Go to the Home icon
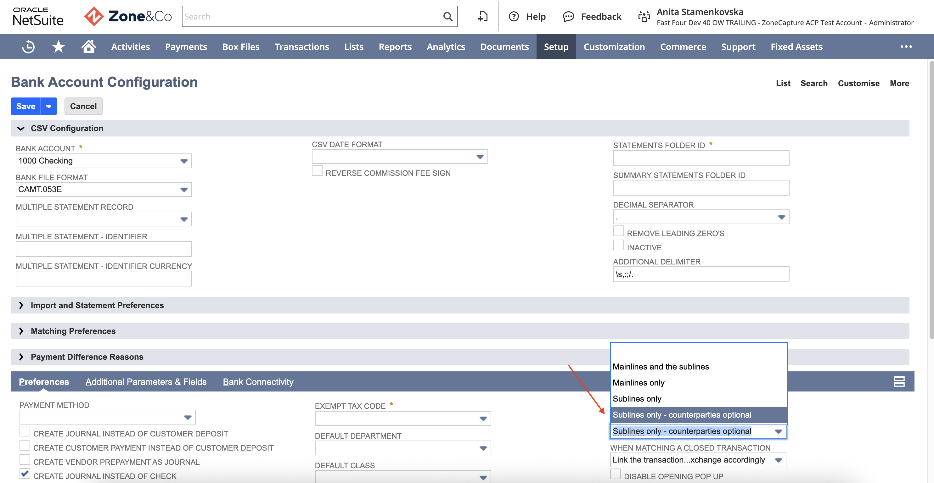This screenshot has width=934, height=483. click(88, 46)
